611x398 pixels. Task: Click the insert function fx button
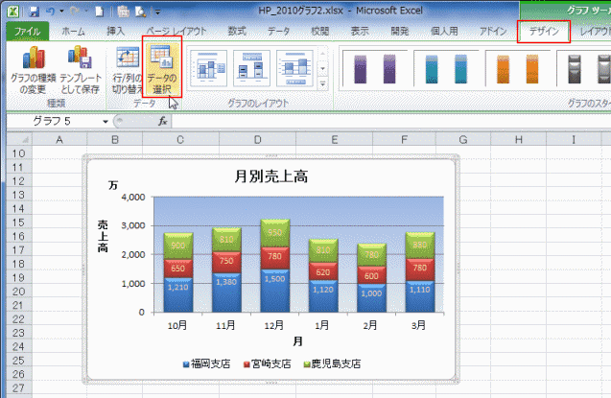coord(162,122)
